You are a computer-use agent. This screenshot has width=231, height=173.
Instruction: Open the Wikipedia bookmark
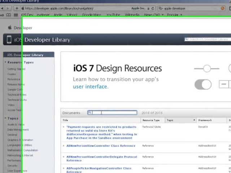(x=132, y=15)
